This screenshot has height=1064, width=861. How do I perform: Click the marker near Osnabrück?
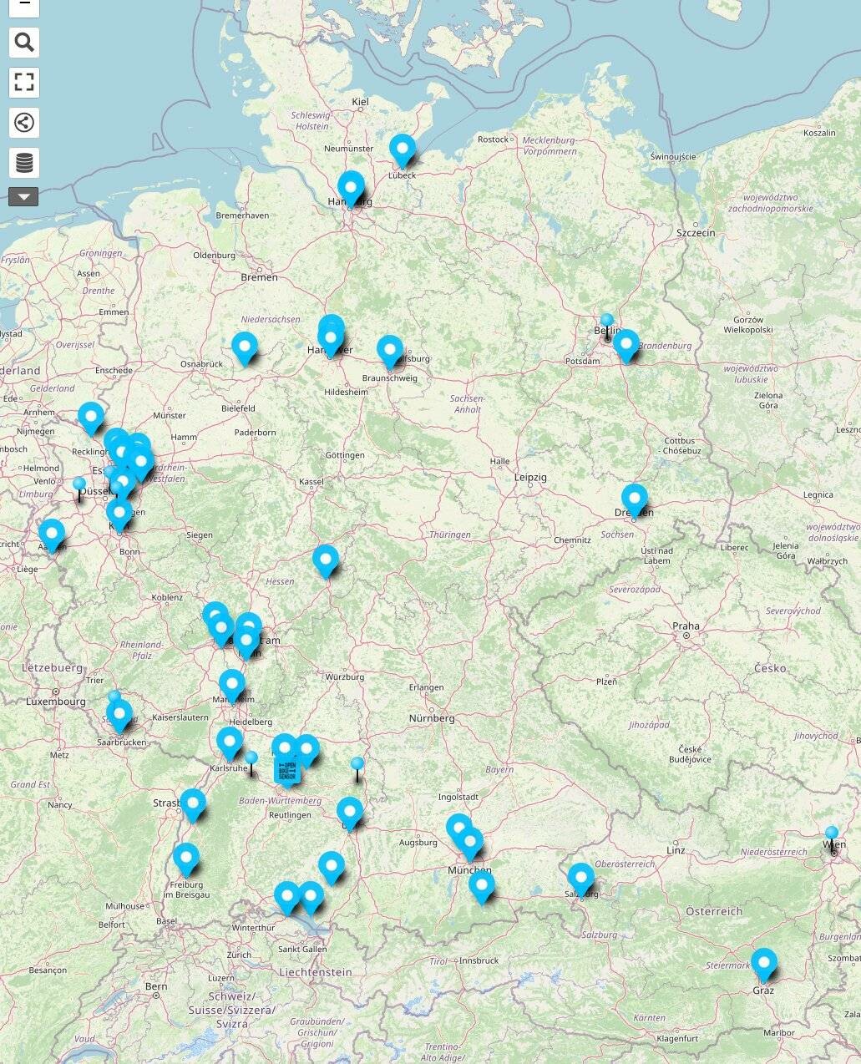(244, 347)
